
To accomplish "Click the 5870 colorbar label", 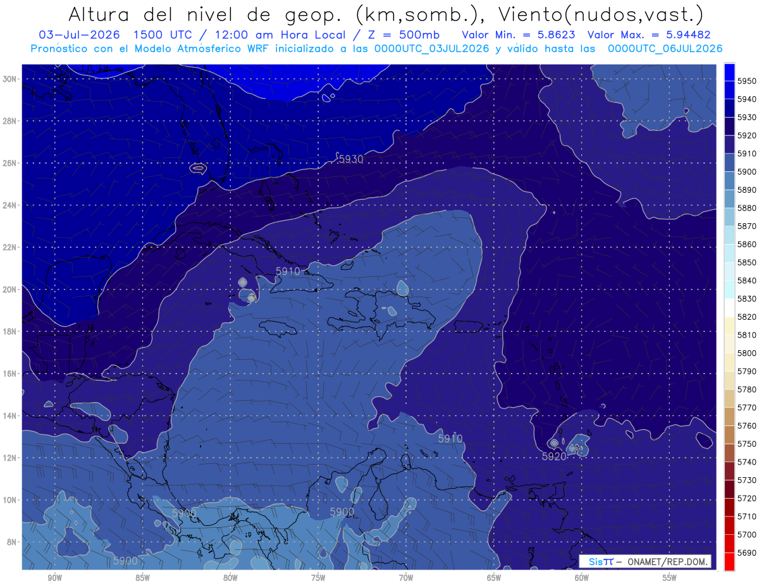I will pos(747,226).
